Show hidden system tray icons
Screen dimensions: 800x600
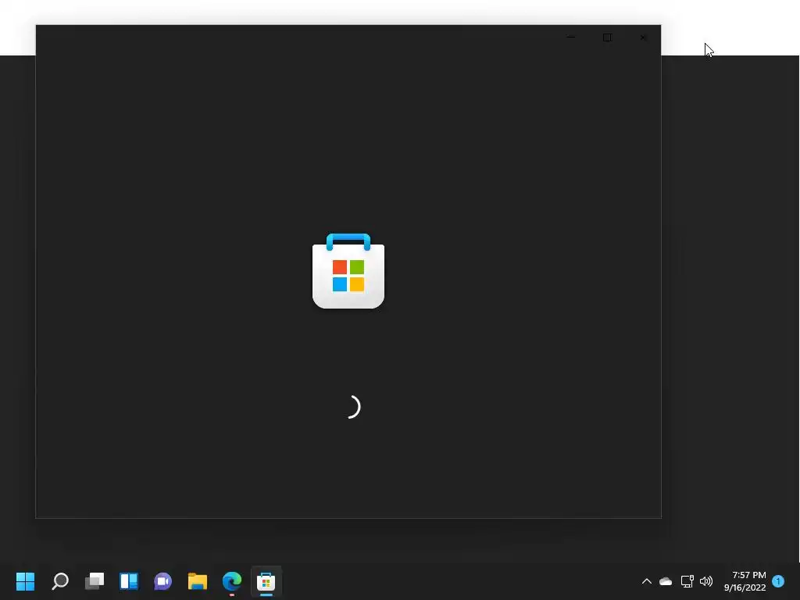[x=646, y=581]
